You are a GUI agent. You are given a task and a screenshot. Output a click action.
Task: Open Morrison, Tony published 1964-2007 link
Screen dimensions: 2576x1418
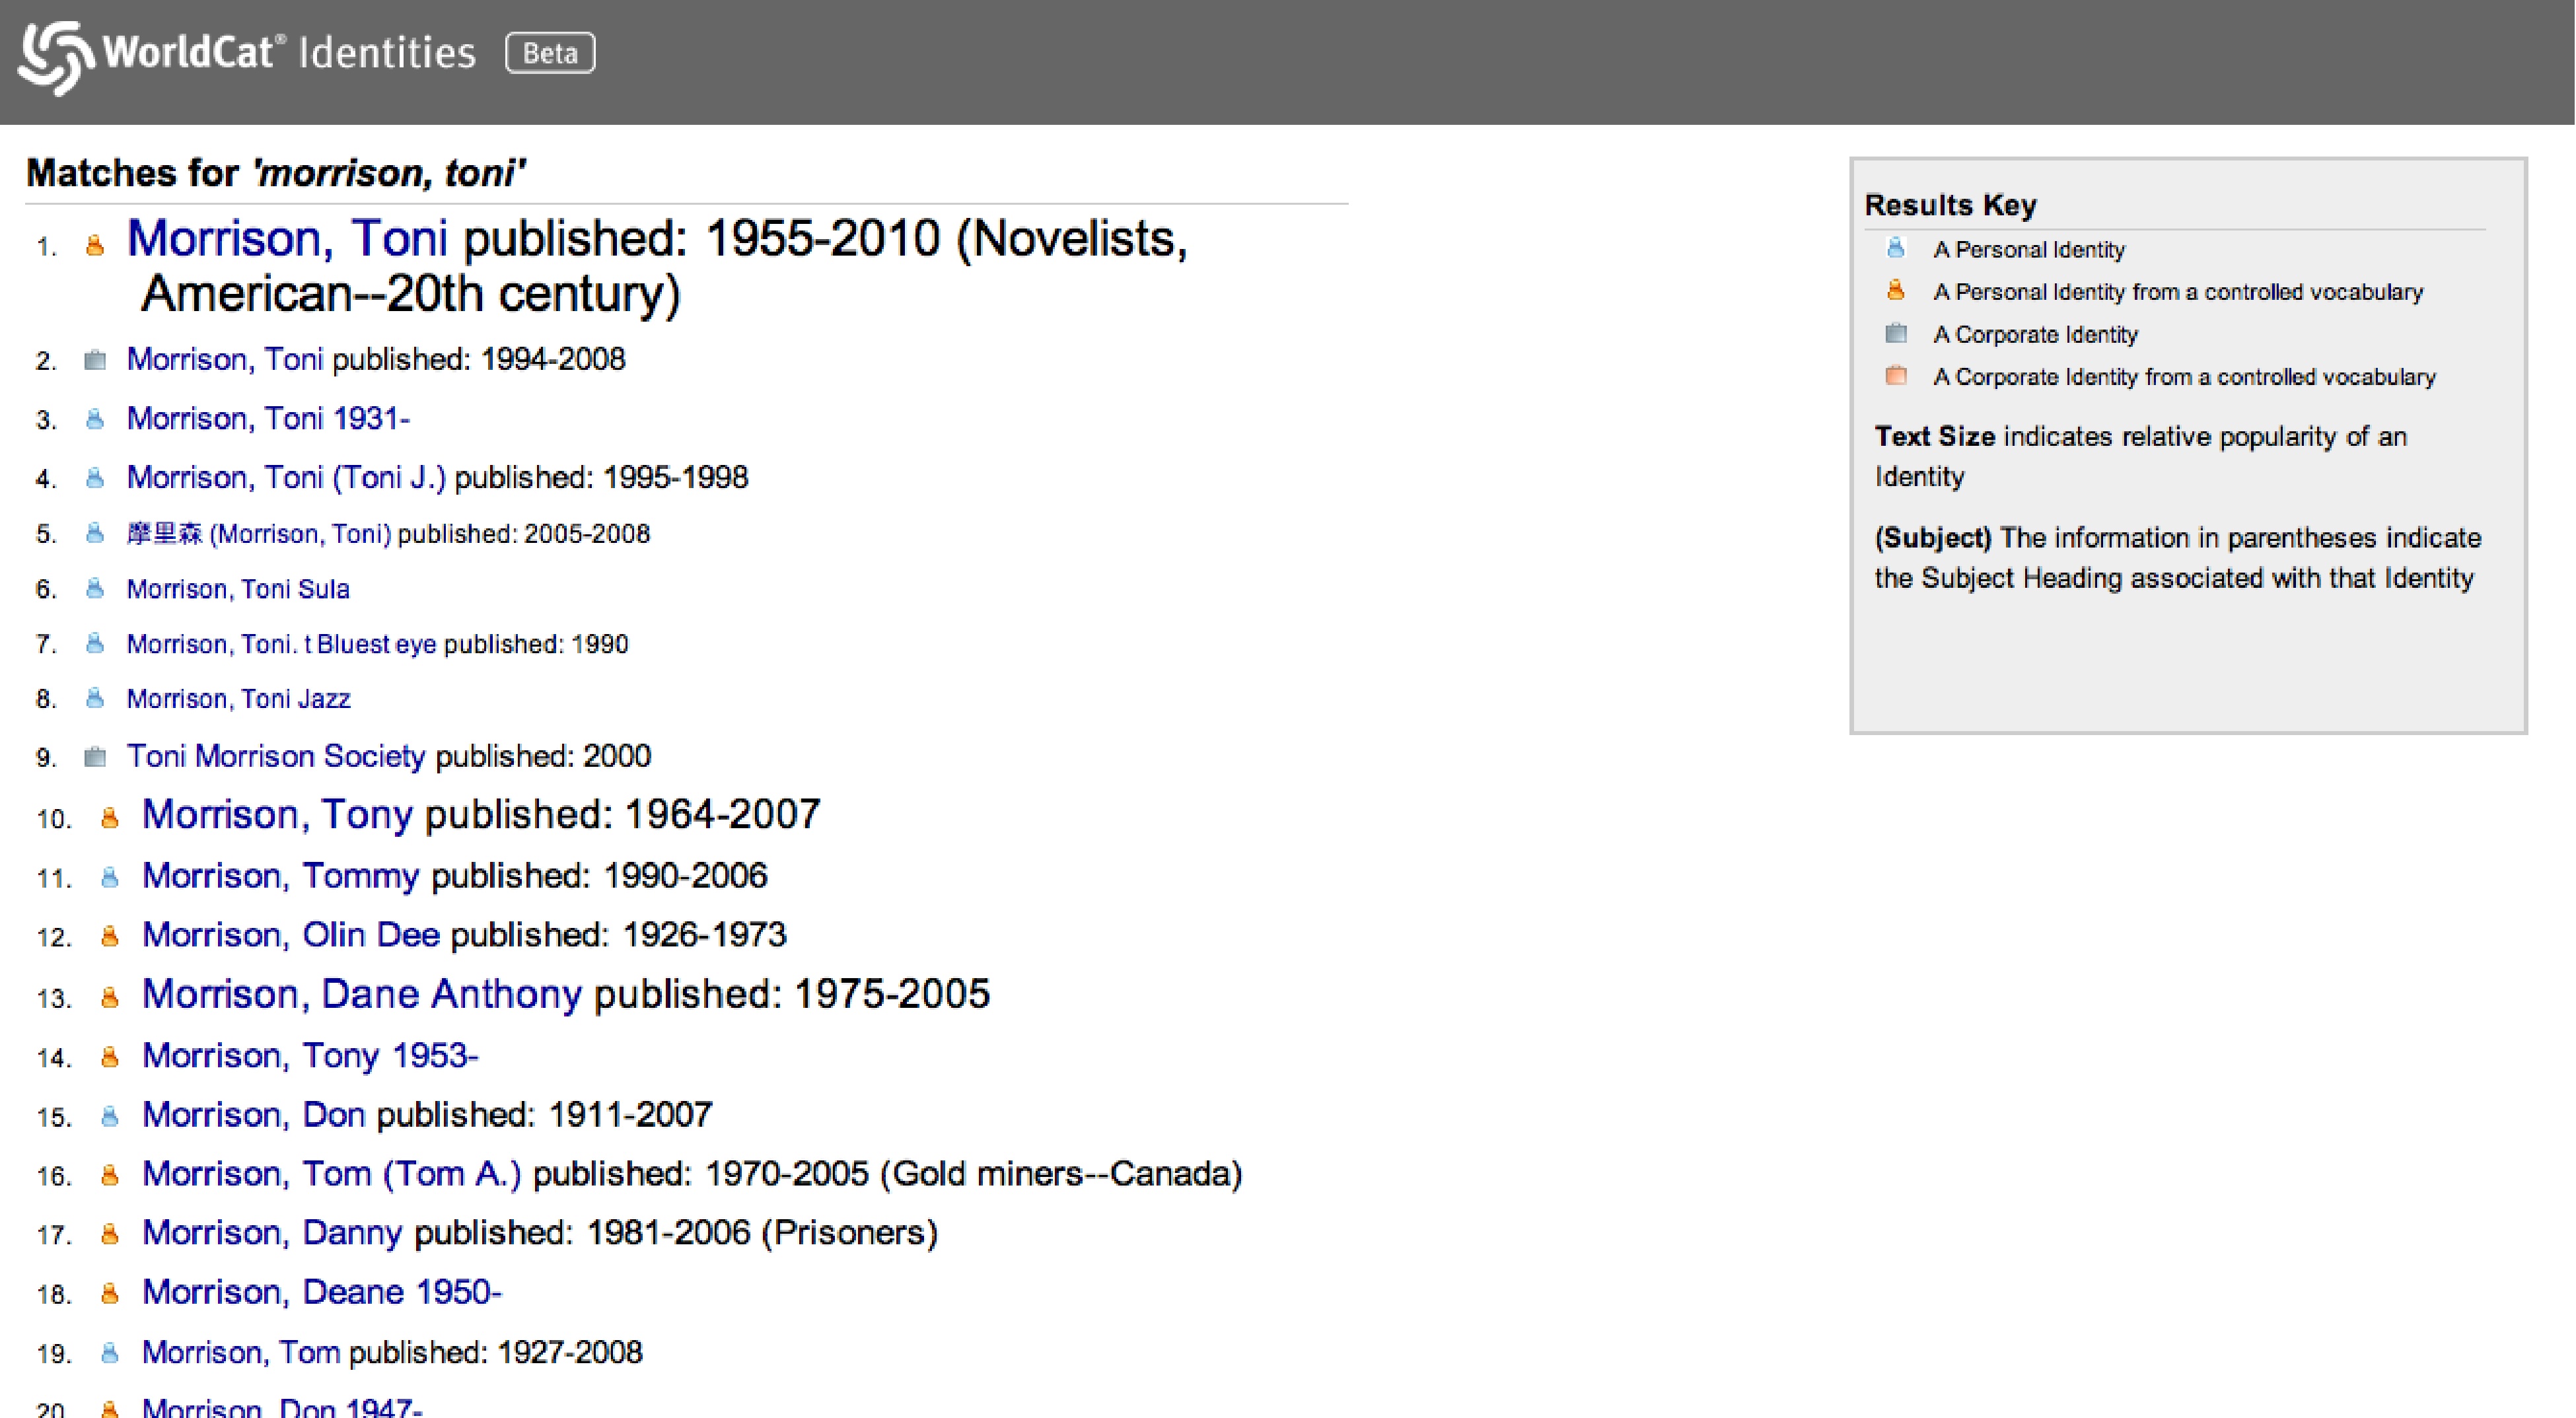[x=277, y=814]
